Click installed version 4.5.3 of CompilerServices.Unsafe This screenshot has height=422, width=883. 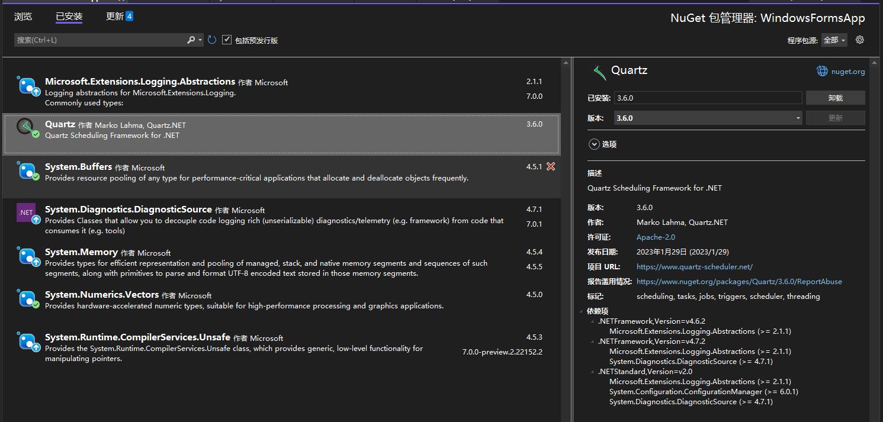[534, 337]
